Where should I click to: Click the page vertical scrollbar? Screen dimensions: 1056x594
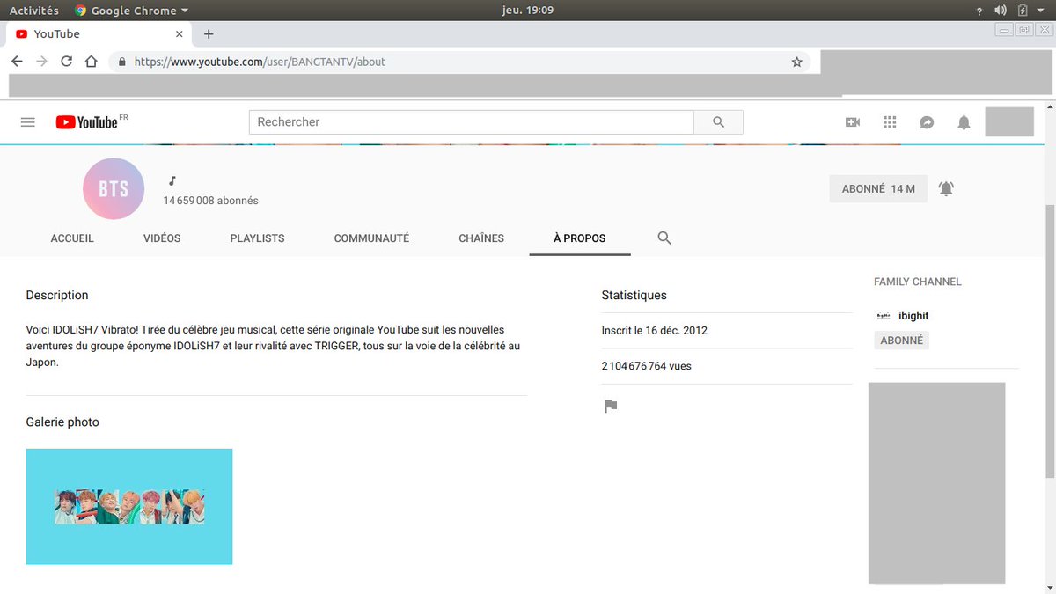1050,341
